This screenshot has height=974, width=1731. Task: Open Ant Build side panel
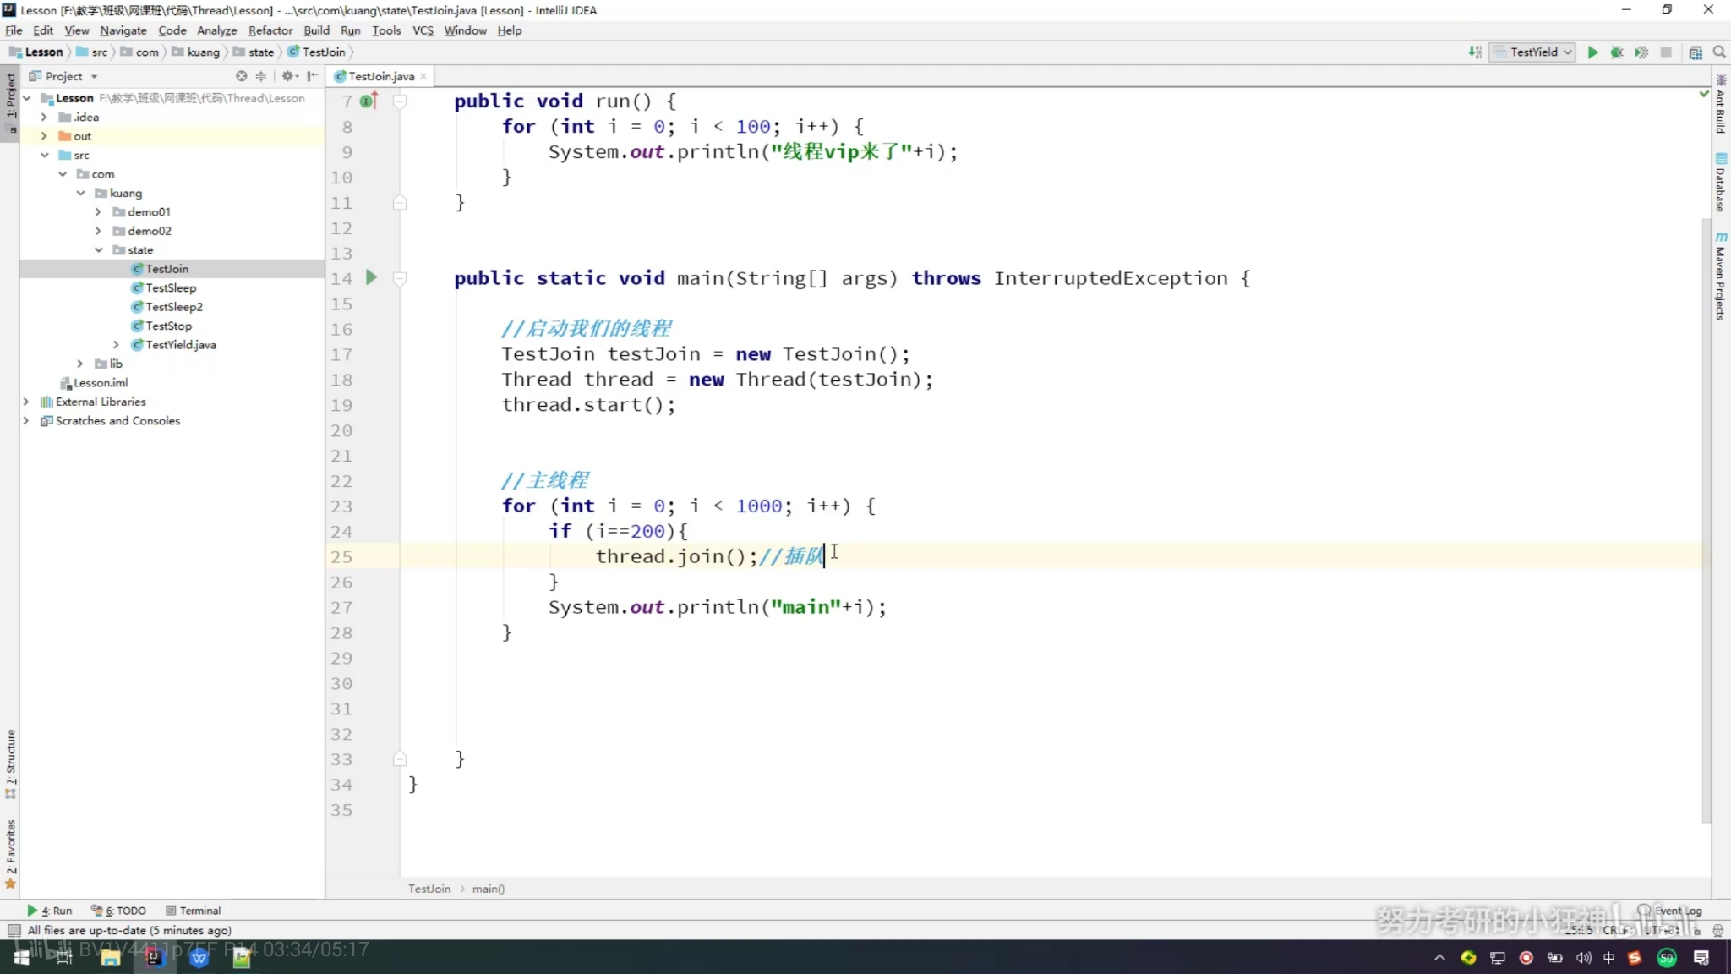(x=1721, y=104)
